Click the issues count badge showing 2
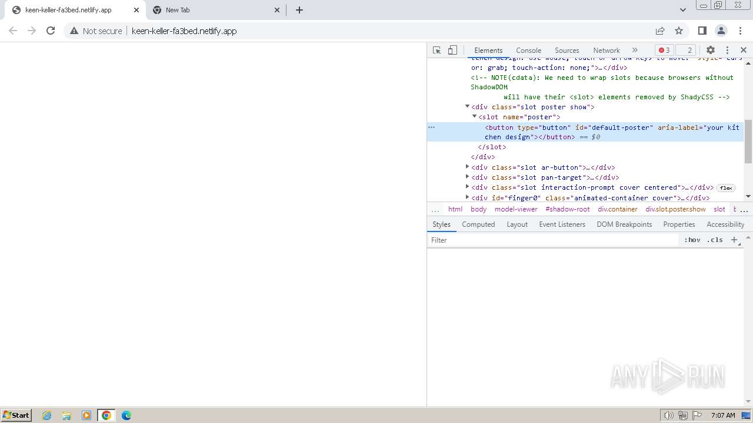This screenshot has width=753, height=423. tap(685, 50)
